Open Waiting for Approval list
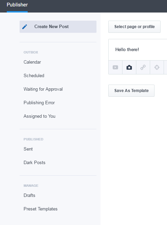The height and width of the screenshot is (225, 167). point(43,89)
